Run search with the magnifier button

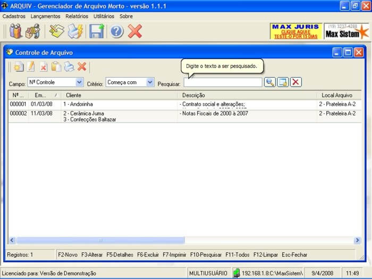coord(270,82)
